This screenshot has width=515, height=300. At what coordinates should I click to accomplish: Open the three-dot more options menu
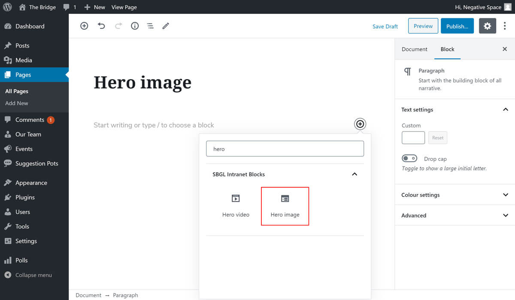click(x=505, y=26)
